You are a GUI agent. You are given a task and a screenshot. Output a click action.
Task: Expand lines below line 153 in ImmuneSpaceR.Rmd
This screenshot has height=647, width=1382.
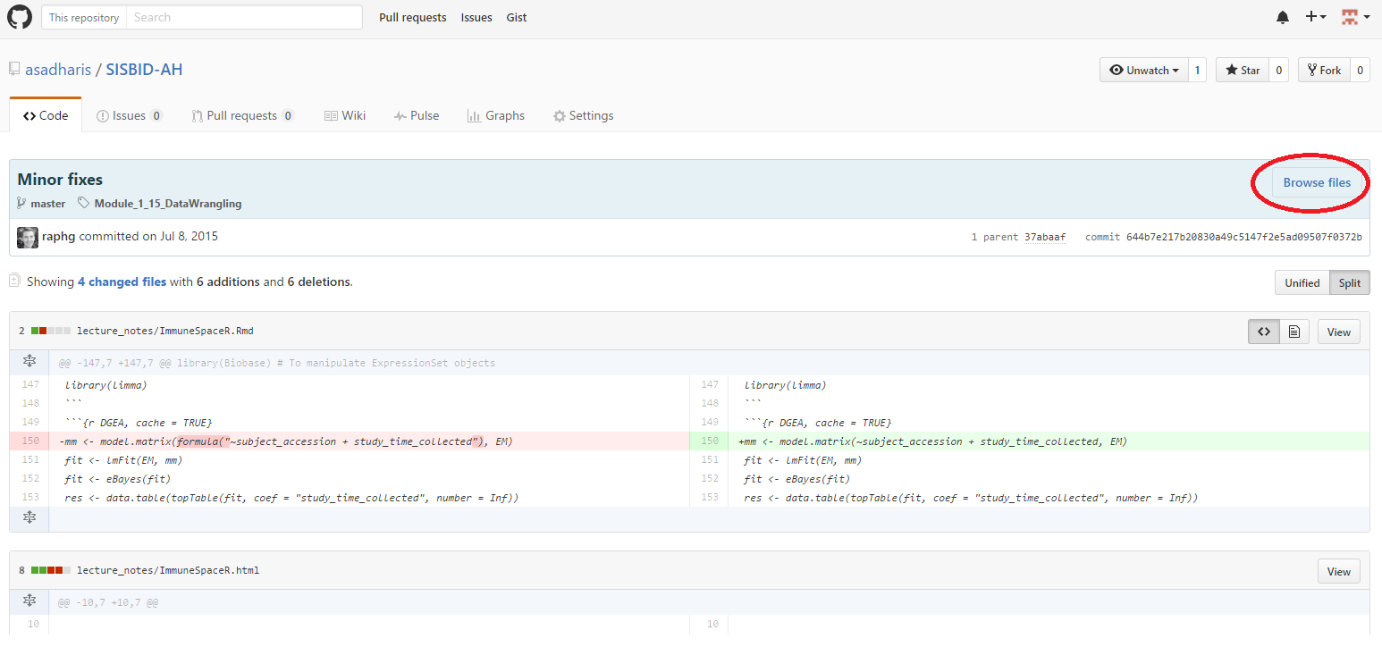(29, 517)
